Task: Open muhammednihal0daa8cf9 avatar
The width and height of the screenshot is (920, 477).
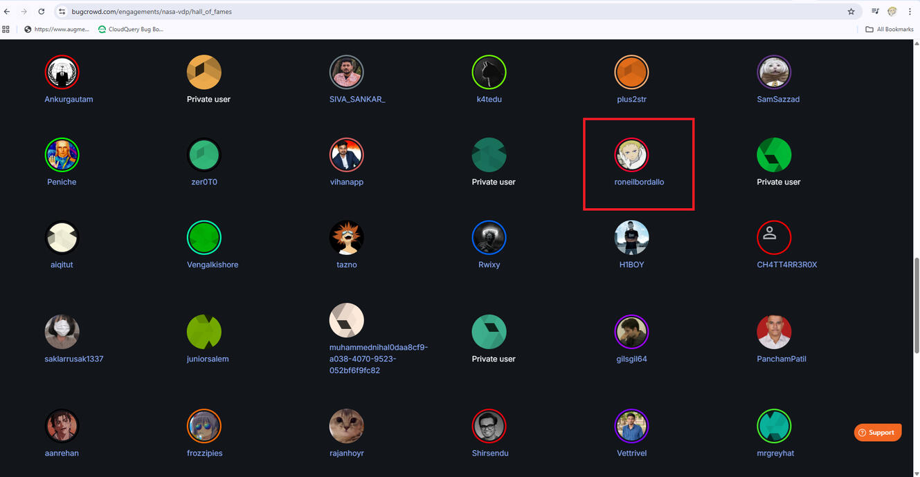Action: pyautogui.click(x=347, y=321)
